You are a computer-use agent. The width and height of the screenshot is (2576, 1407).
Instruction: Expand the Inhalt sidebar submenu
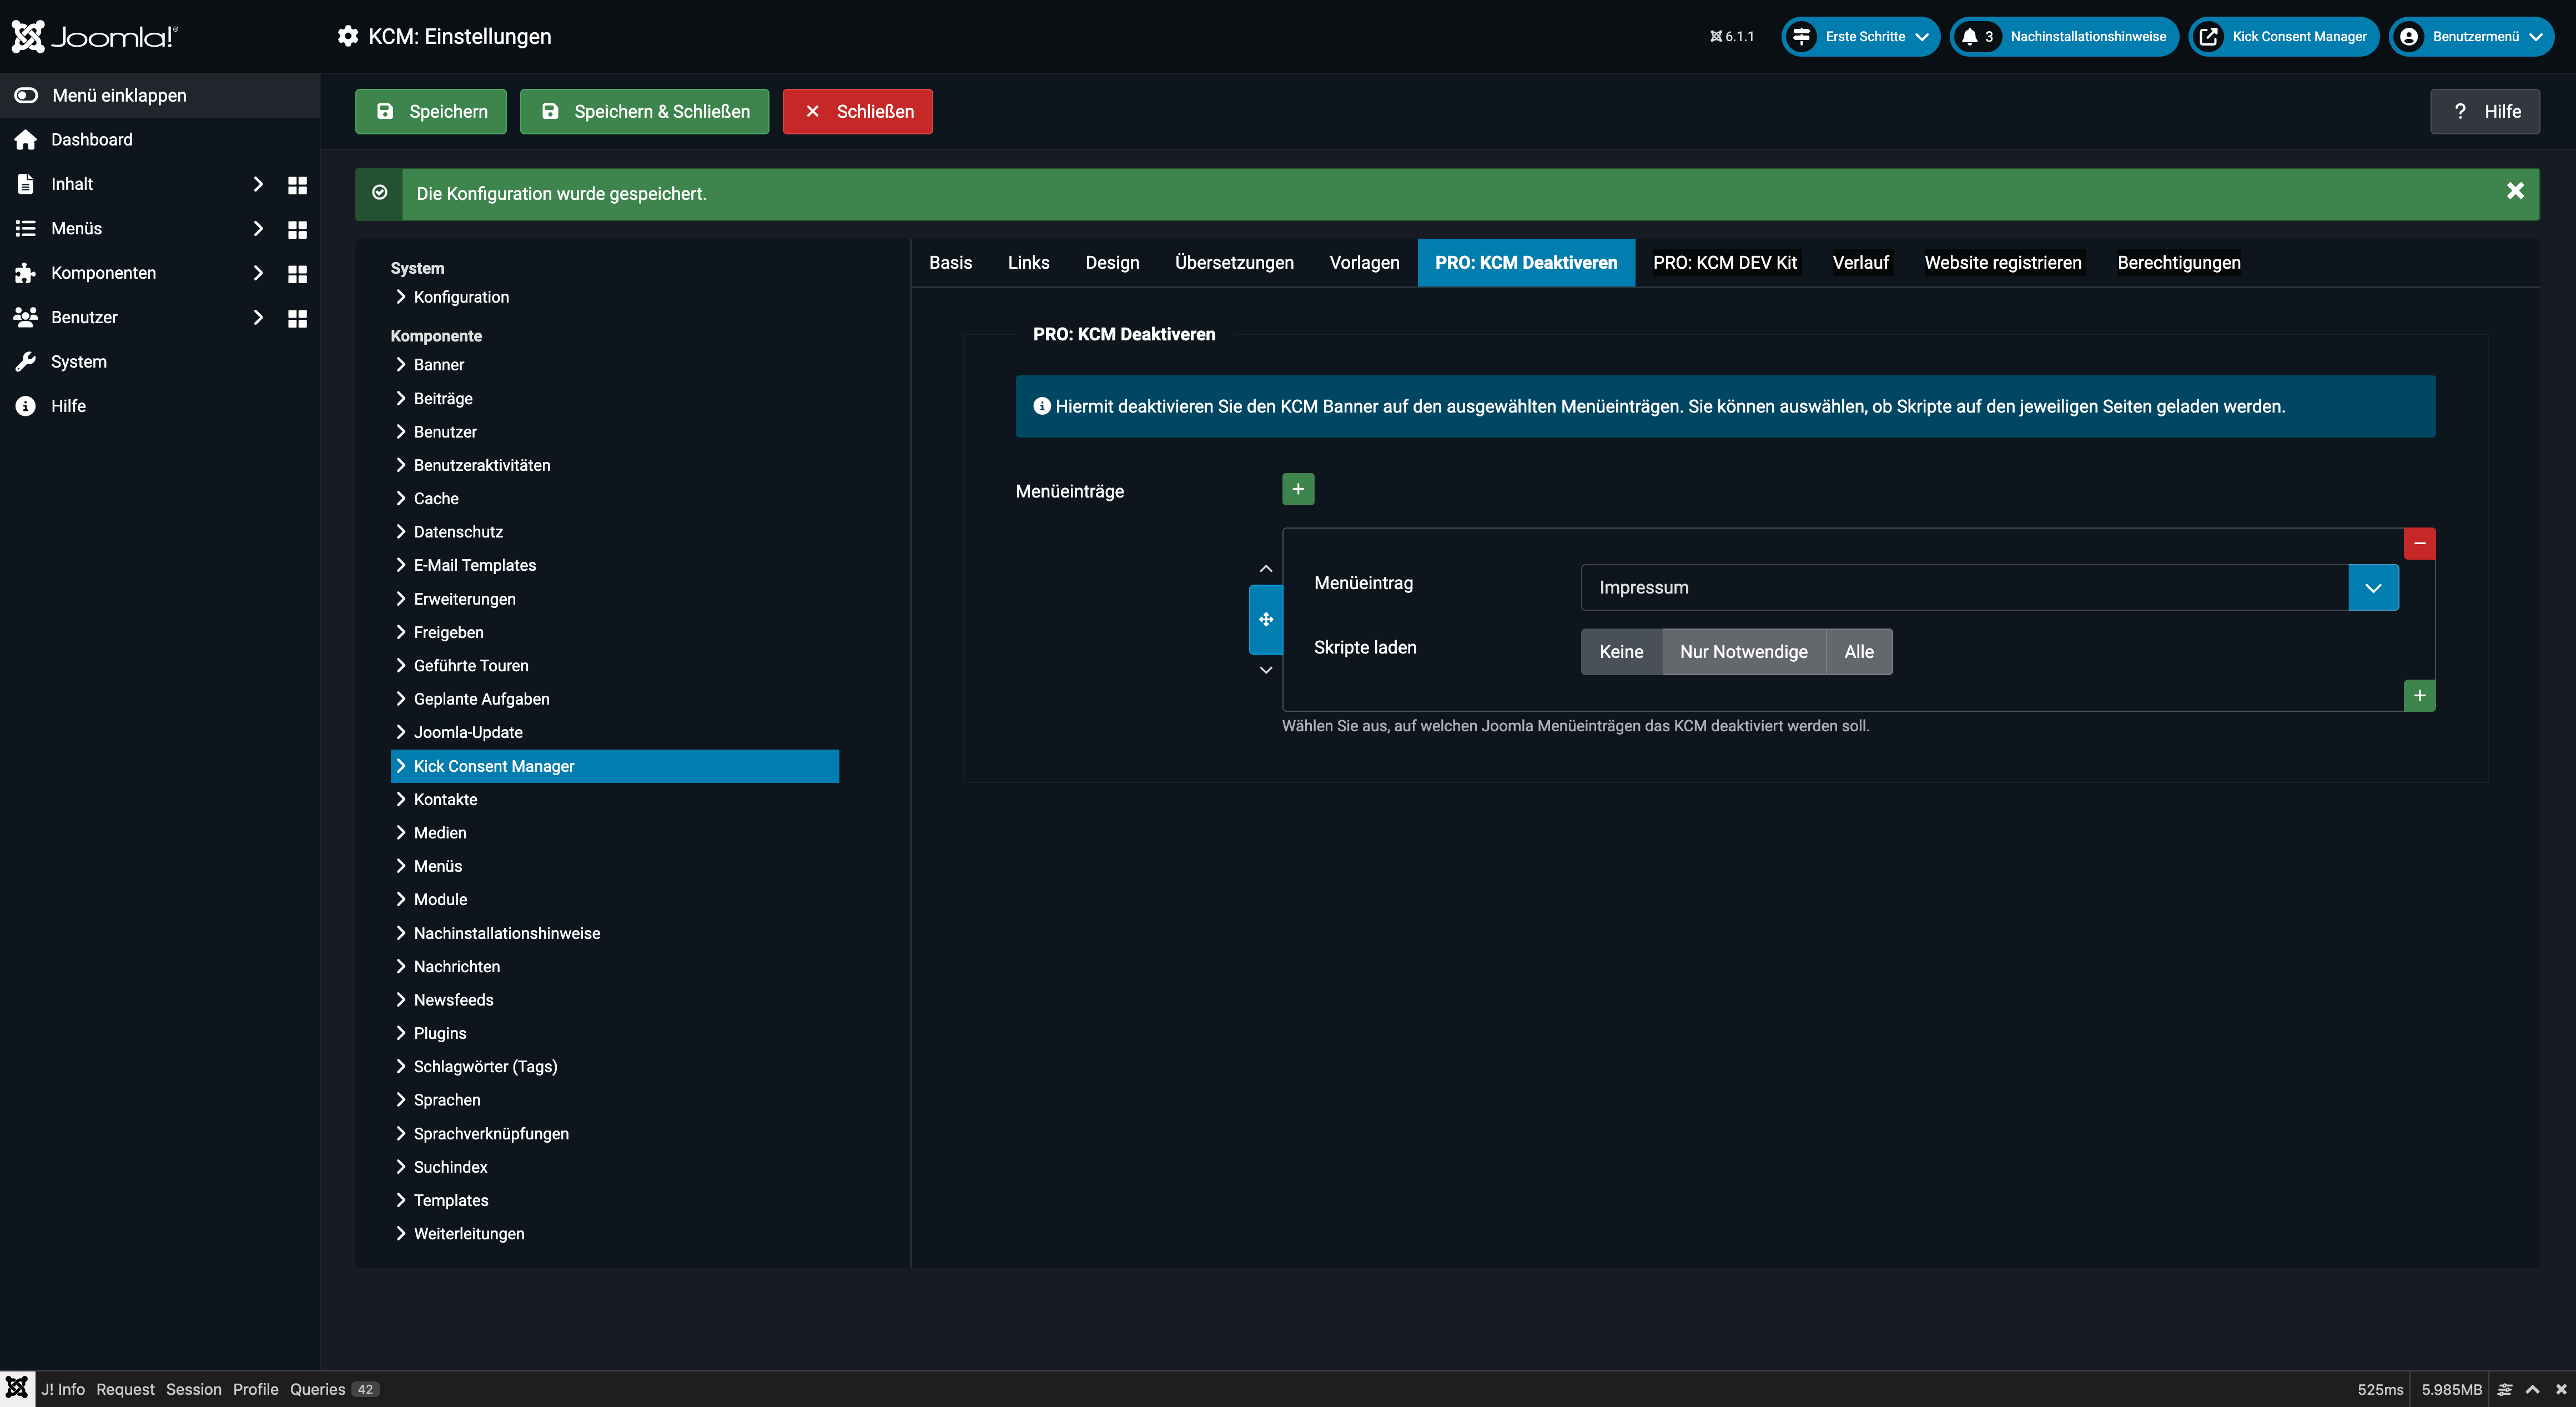click(258, 184)
